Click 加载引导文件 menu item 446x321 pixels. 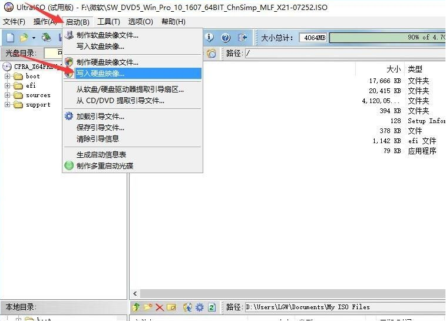point(100,116)
